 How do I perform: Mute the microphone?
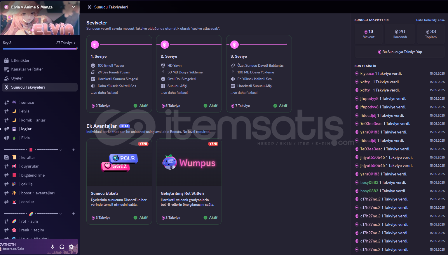click(53, 247)
